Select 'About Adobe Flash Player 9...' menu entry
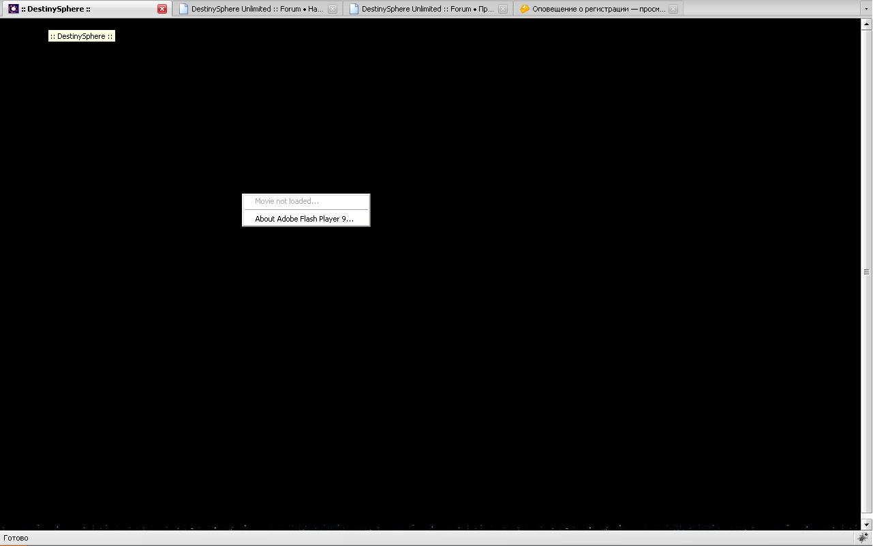873x546 pixels. (x=305, y=219)
